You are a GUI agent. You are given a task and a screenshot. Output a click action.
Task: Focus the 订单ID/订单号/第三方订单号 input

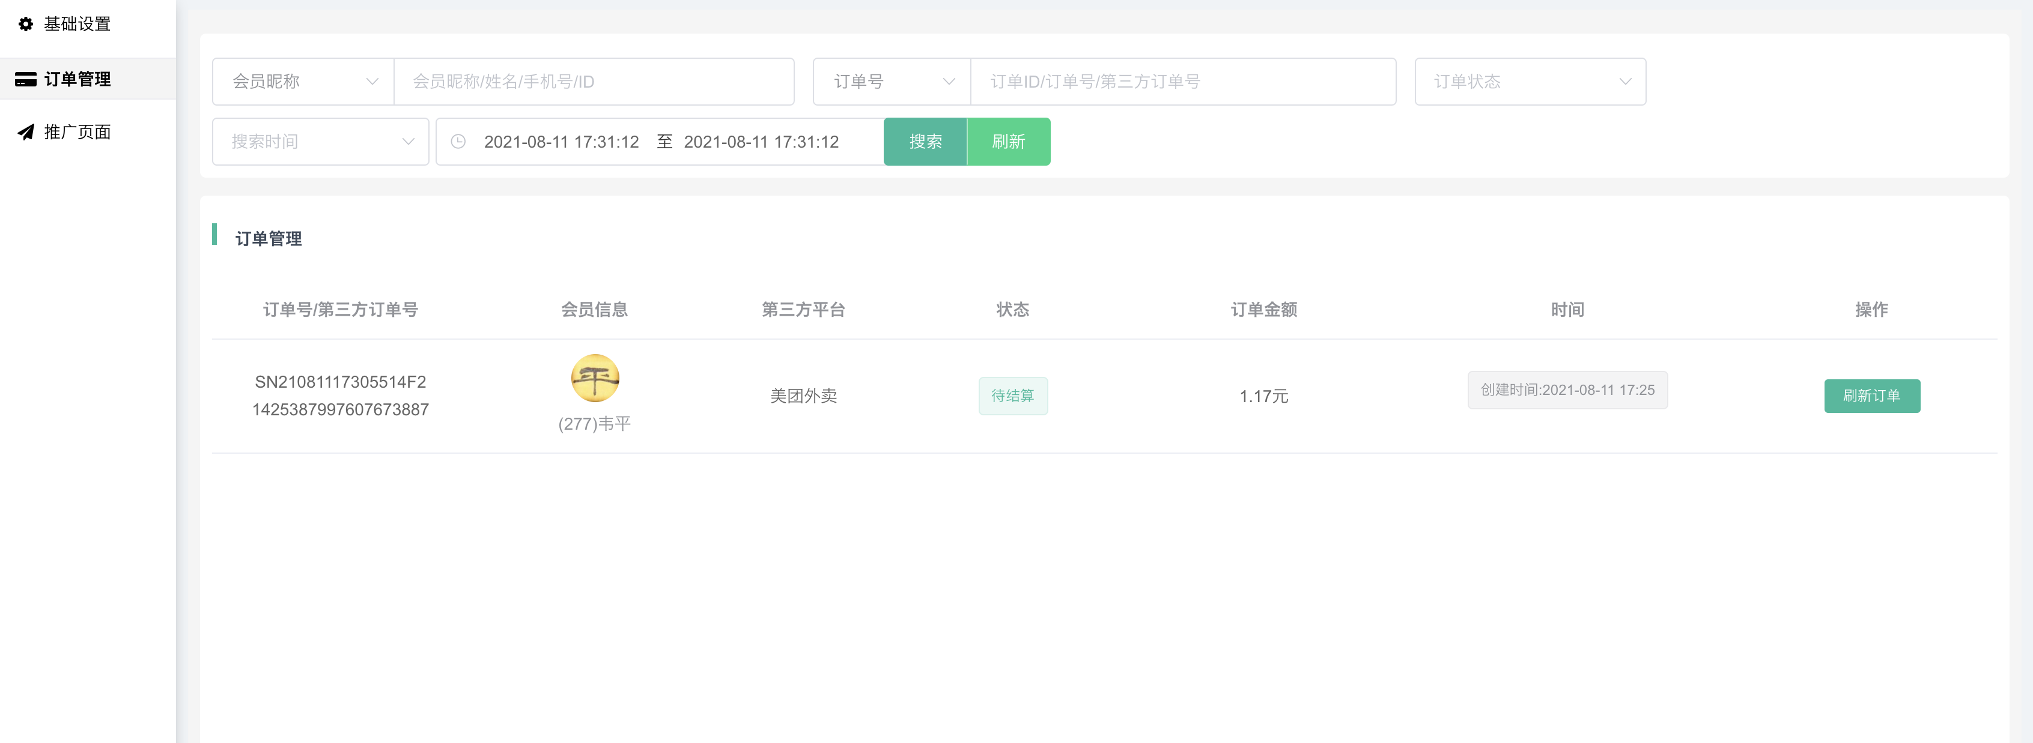[x=1183, y=81]
